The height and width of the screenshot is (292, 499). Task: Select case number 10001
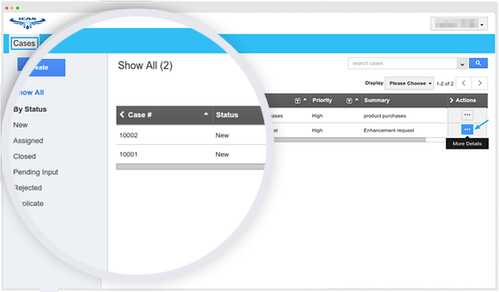tap(129, 154)
